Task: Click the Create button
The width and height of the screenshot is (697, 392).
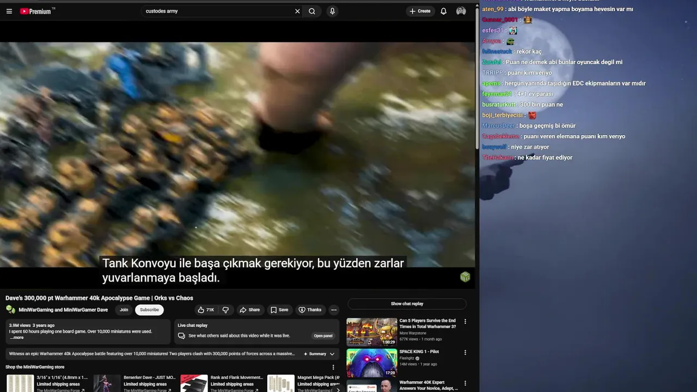Action: 420,11
